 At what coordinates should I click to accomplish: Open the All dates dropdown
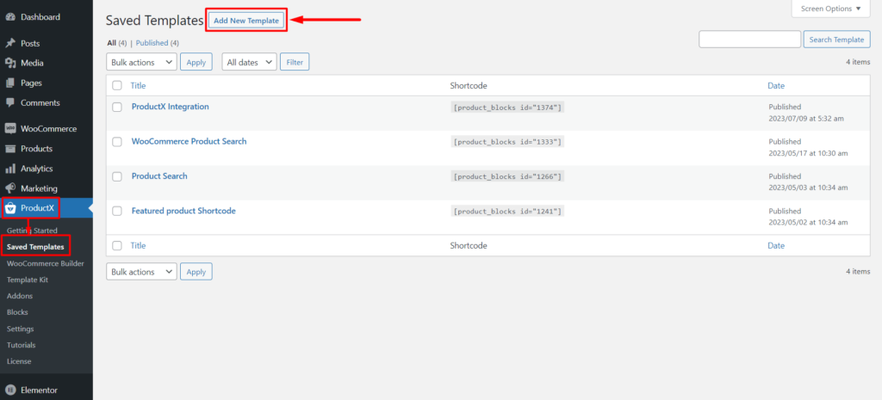249,62
